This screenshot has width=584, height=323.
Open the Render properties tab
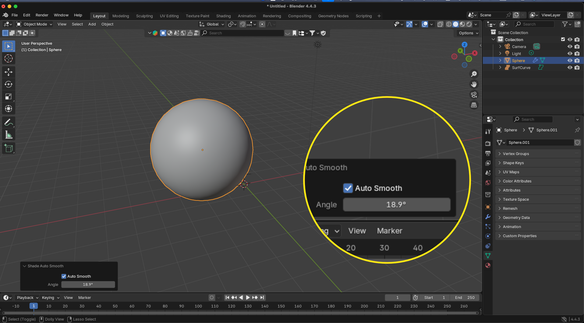[x=488, y=143]
